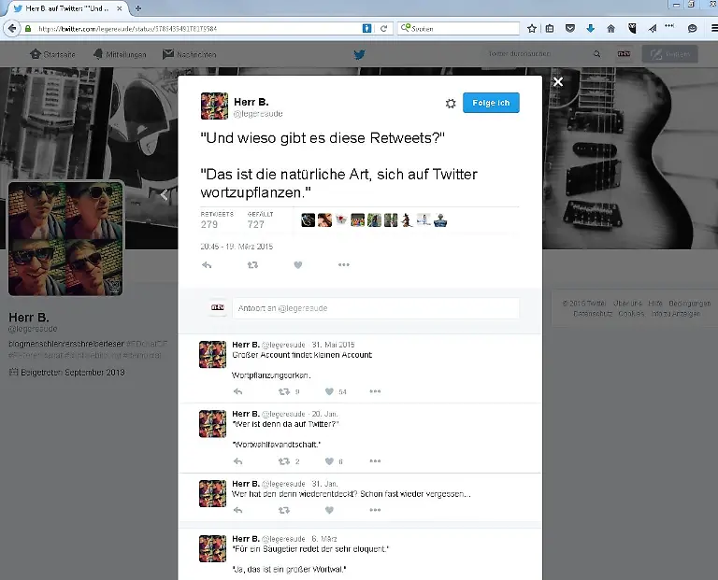Close the 'Herr B. auf Twitter' browser tab
Image resolution: width=718 pixels, height=580 pixels.
(119, 8)
